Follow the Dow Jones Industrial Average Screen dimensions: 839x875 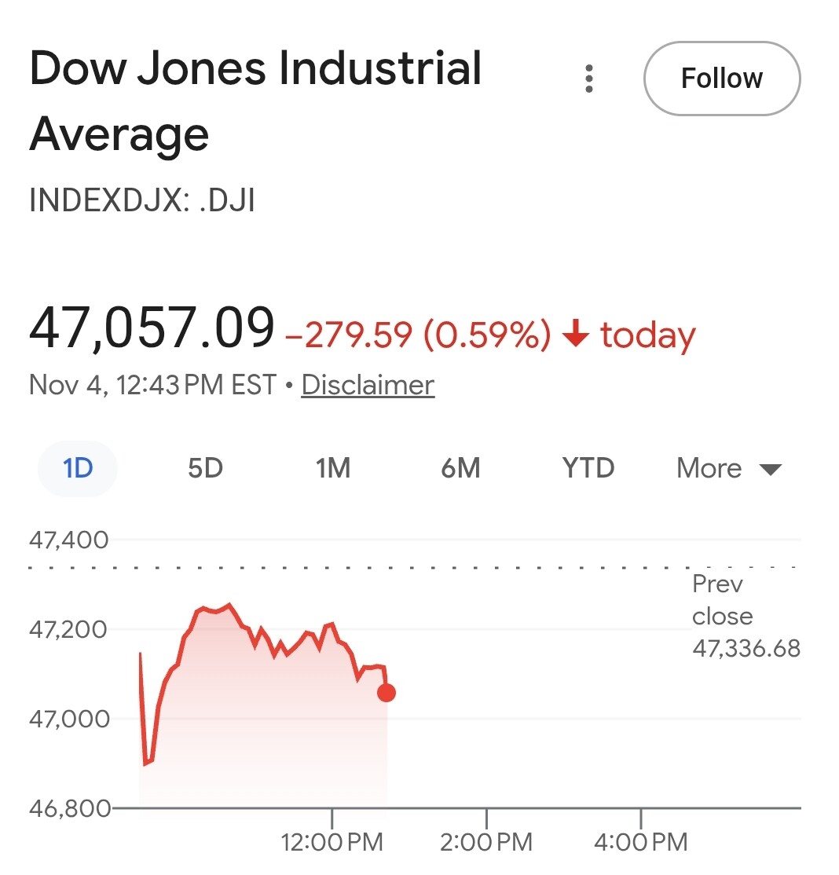721,79
